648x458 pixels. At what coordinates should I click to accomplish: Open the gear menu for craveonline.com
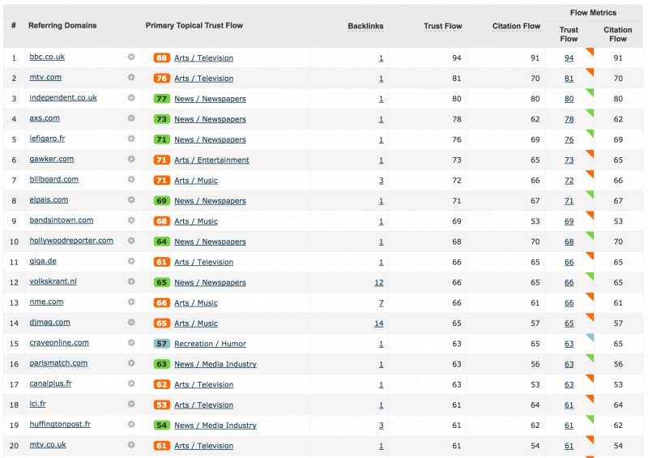131,343
